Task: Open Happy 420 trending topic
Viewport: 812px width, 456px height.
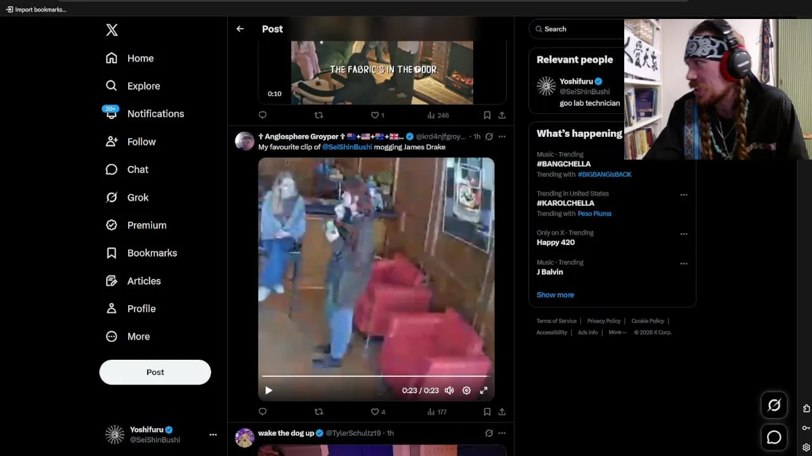Action: tap(556, 243)
